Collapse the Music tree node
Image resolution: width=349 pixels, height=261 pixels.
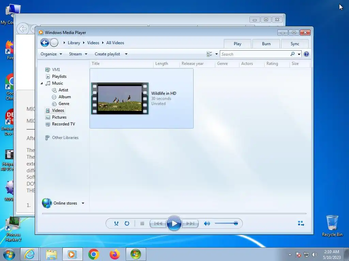click(x=42, y=83)
